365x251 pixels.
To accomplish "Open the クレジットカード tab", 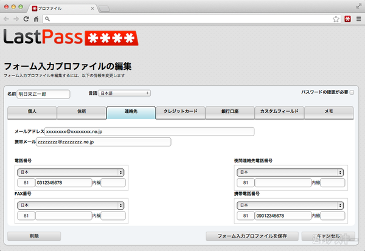I will (181, 112).
